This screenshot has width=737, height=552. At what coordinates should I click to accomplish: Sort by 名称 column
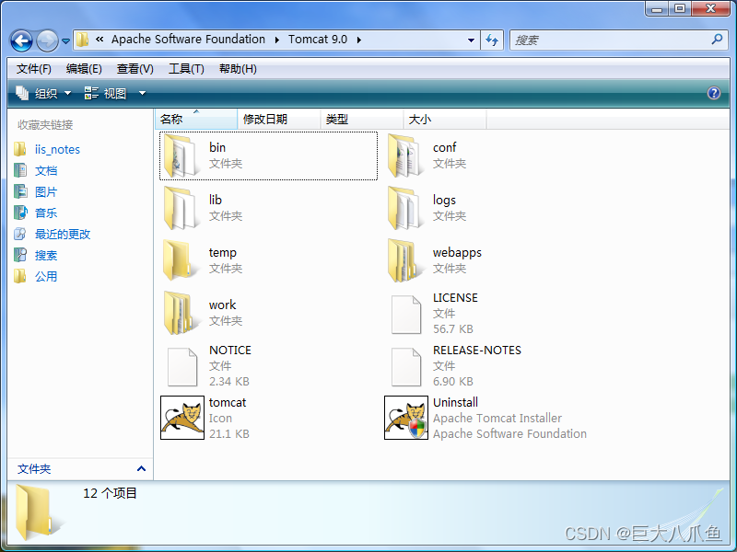[195, 120]
